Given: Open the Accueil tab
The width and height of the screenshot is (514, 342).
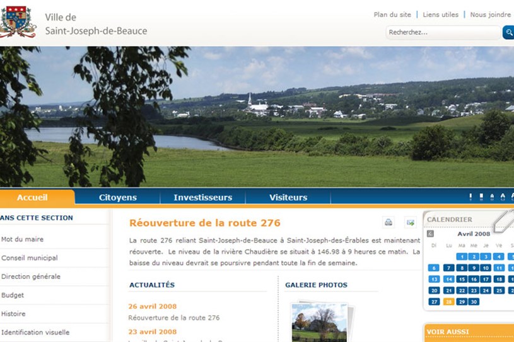Looking at the screenshot, I should coord(37,197).
